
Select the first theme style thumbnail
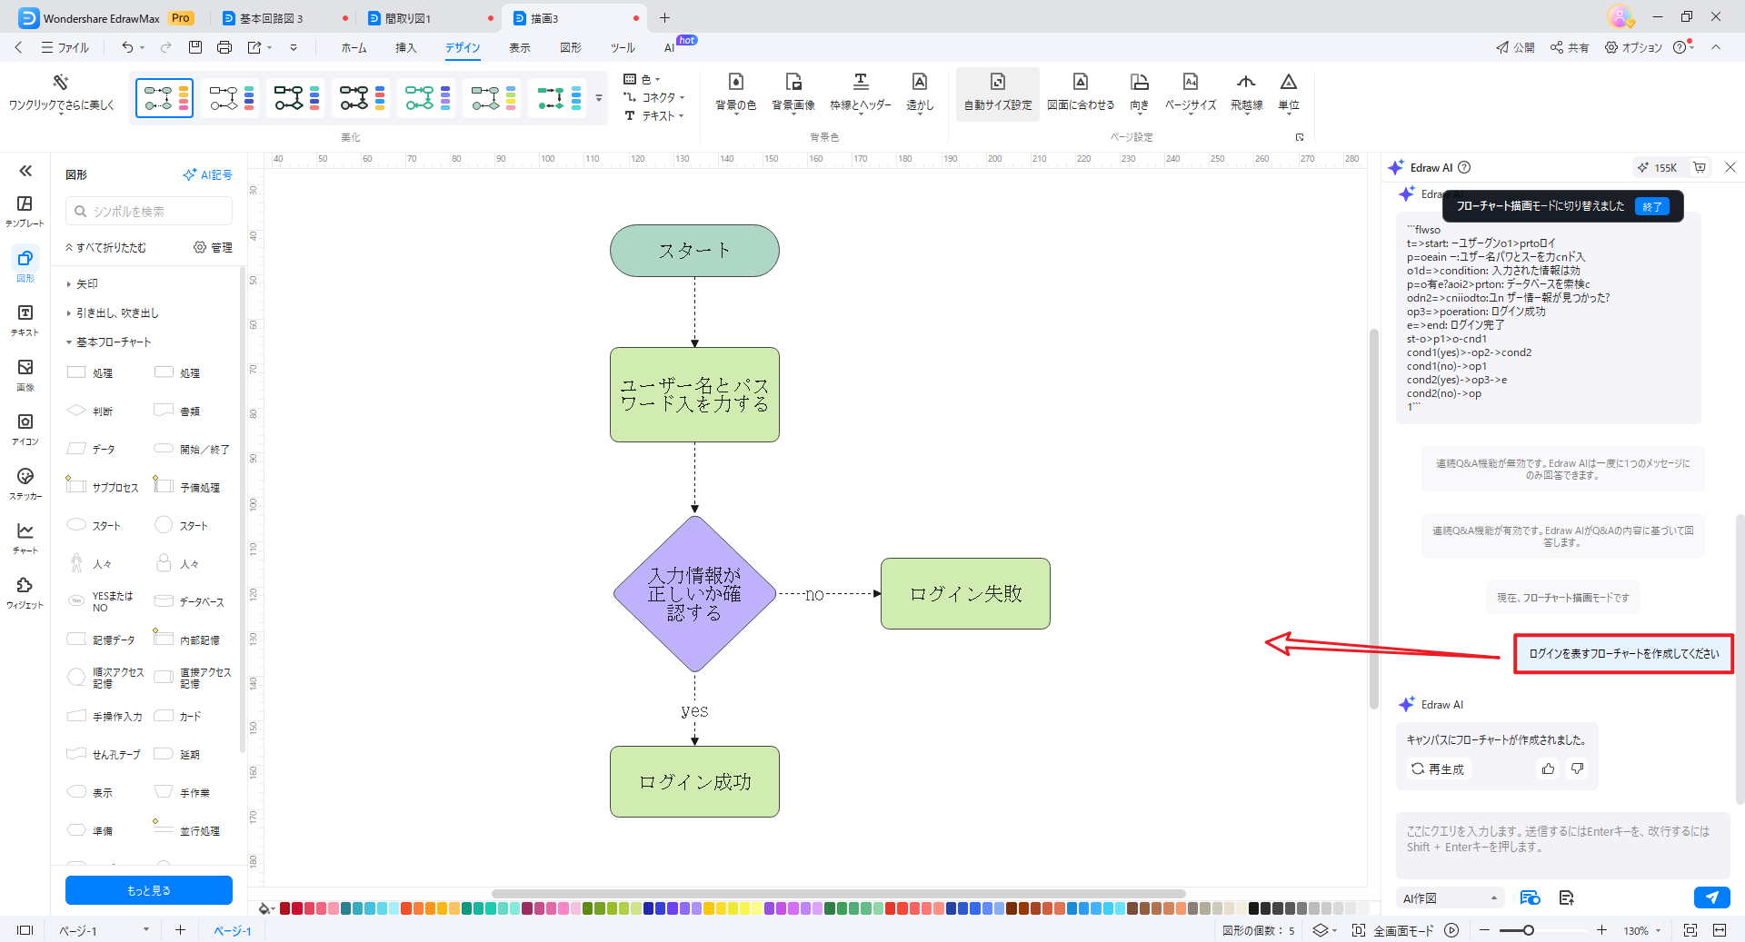click(165, 98)
